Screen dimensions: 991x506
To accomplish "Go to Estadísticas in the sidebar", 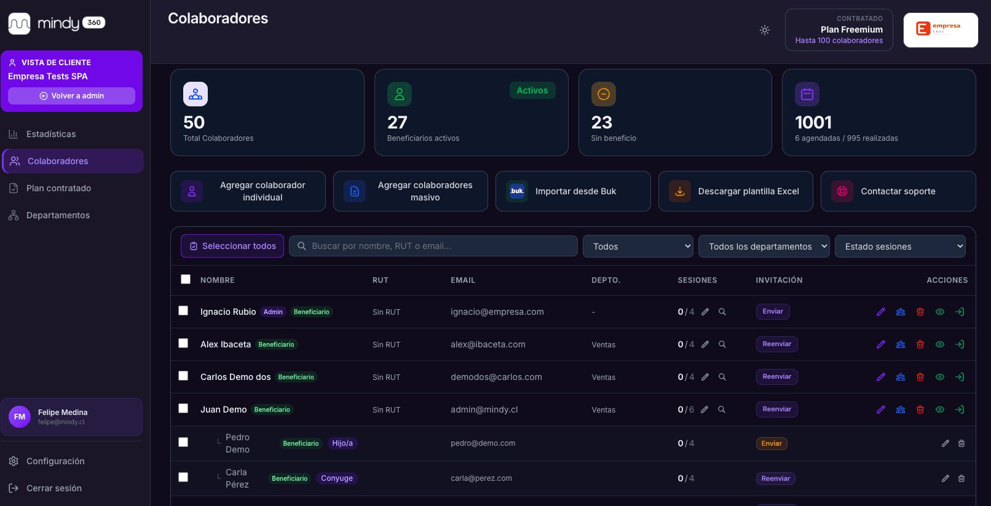I will pos(51,134).
